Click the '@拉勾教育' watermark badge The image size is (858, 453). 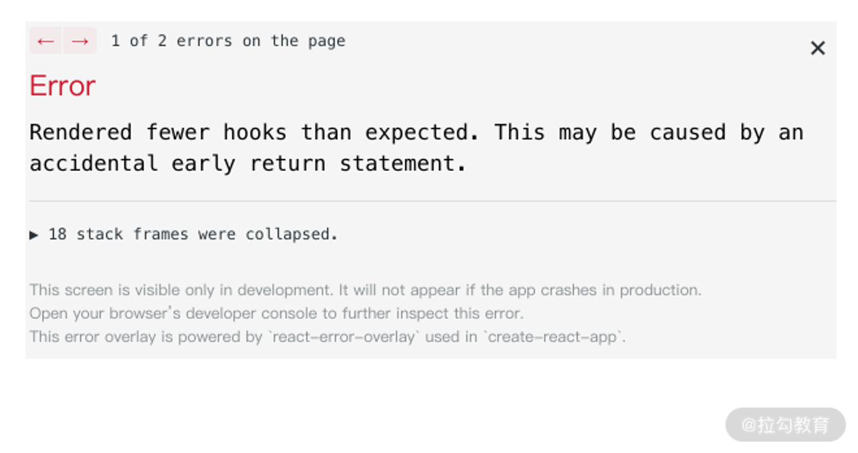point(785,424)
